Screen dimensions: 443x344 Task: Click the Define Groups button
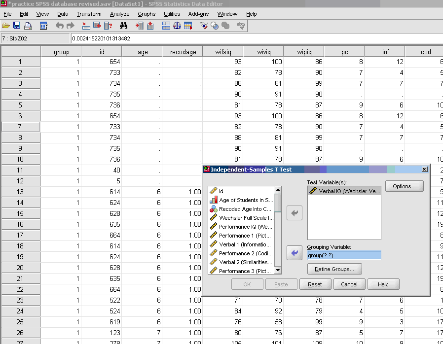coord(334,269)
